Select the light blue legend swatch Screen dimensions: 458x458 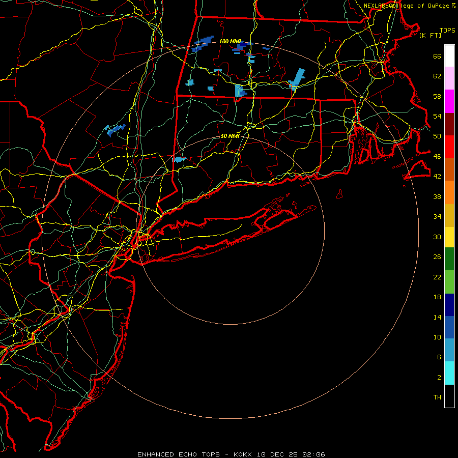(x=449, y=350)
